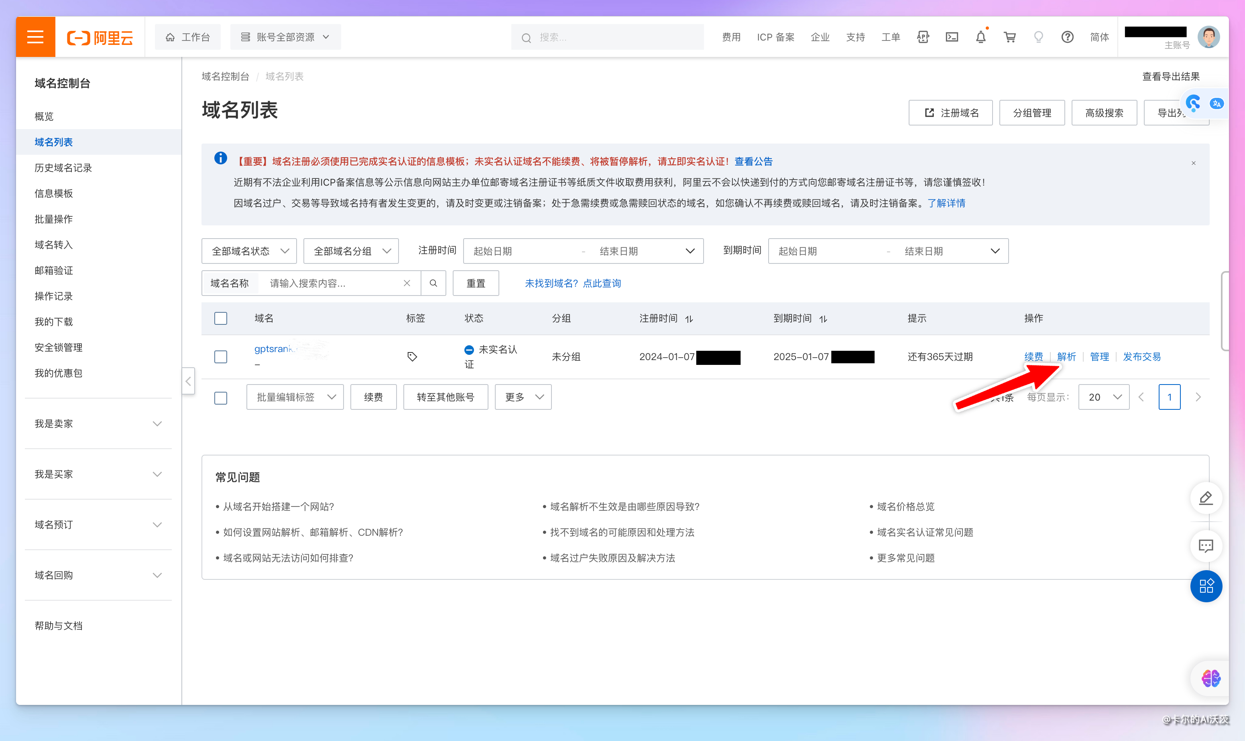Go to the next page arrow

click(1198, 397)
